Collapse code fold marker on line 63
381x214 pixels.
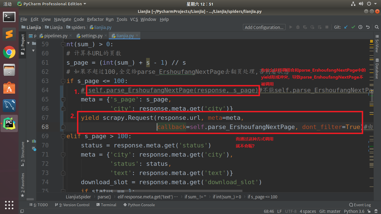(x=63, y=81)
